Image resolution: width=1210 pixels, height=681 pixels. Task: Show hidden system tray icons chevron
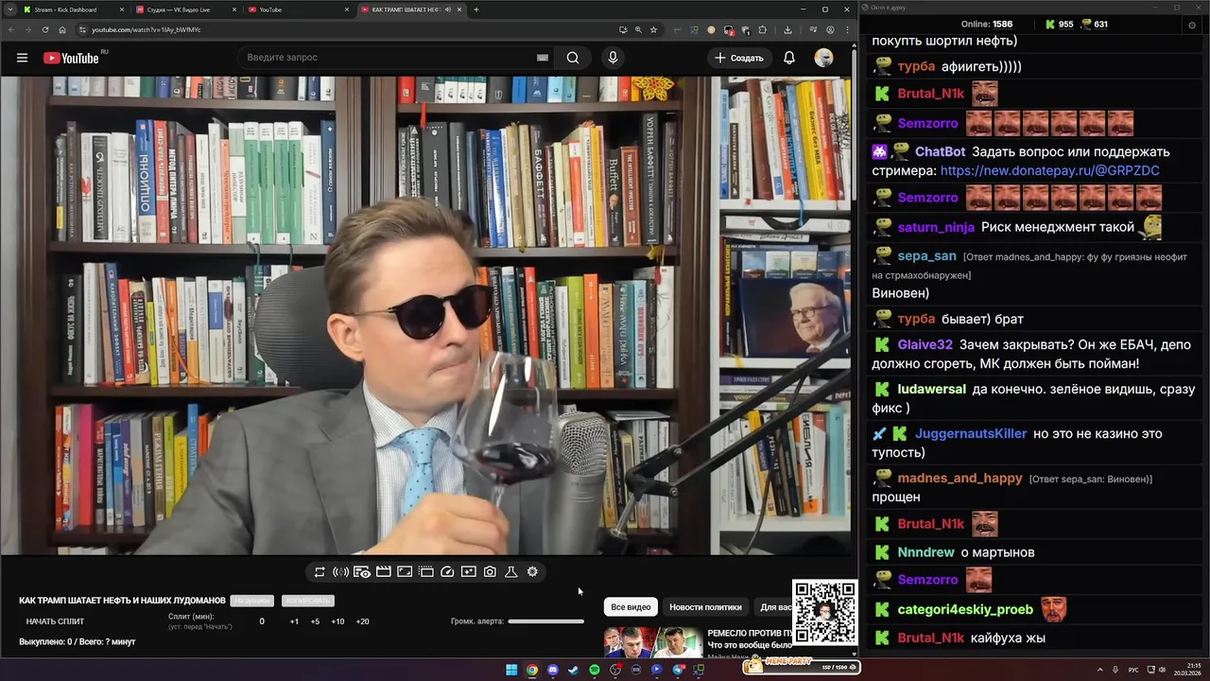[x=1100, y=670]
